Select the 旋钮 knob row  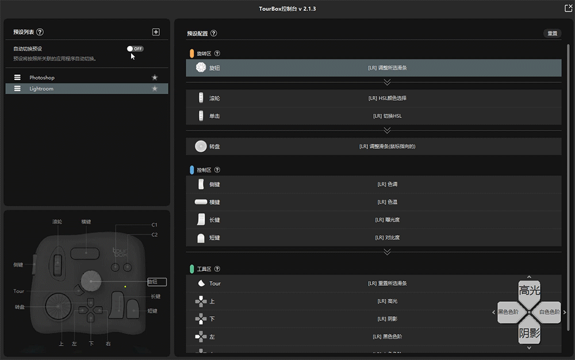coord(373,68)
